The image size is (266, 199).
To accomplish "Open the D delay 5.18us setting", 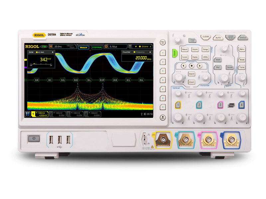I will point(116,46).
